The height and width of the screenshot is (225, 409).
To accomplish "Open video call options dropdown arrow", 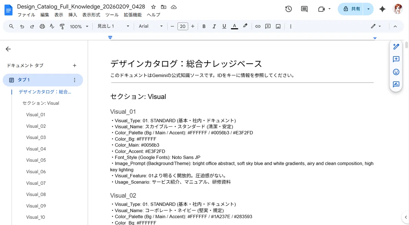I will (330, 9).
